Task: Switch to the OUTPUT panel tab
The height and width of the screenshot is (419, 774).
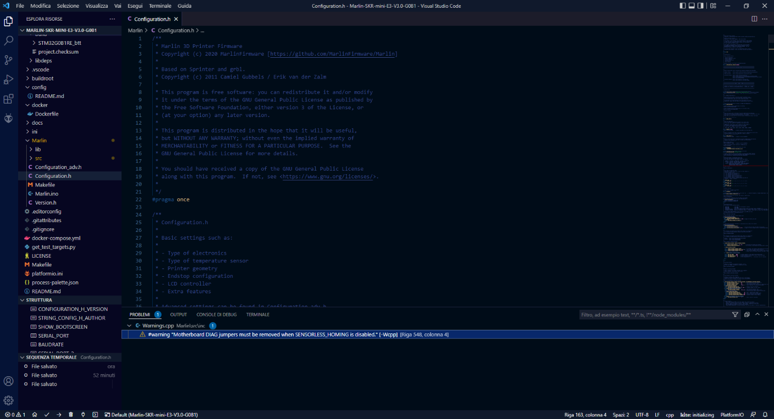Action: (179, 314)
